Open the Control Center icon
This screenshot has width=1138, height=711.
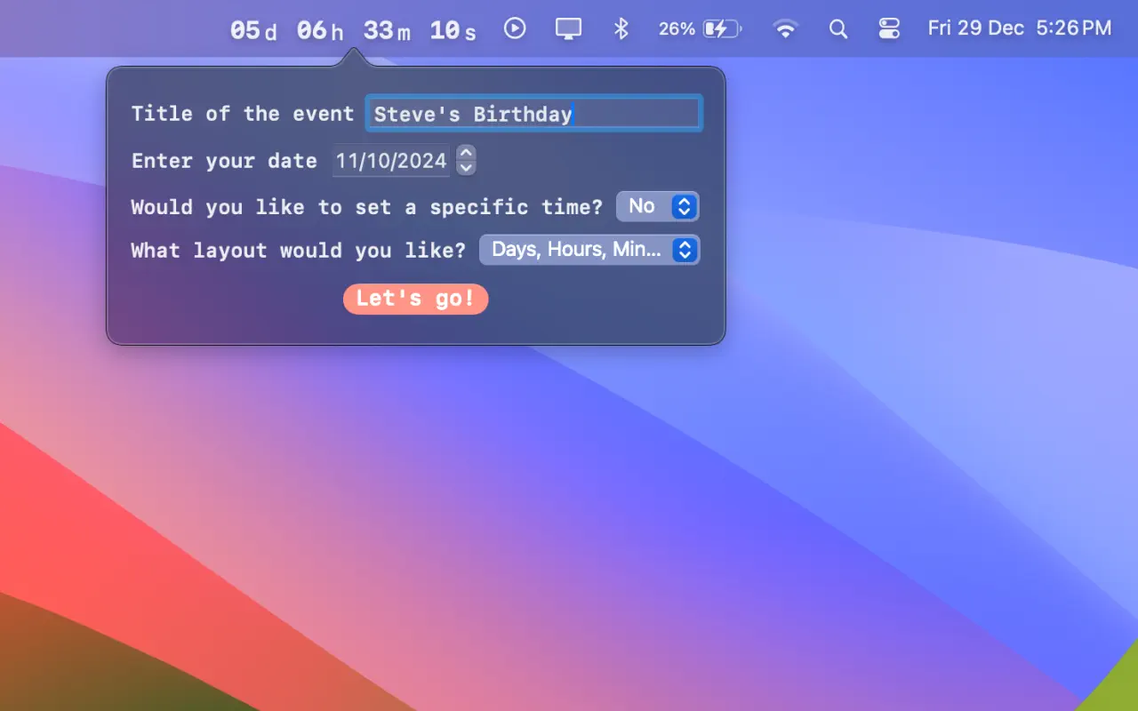coord(889,29)
